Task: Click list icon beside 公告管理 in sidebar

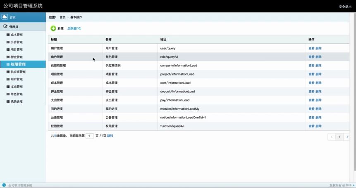Action: tap(8, 42)
